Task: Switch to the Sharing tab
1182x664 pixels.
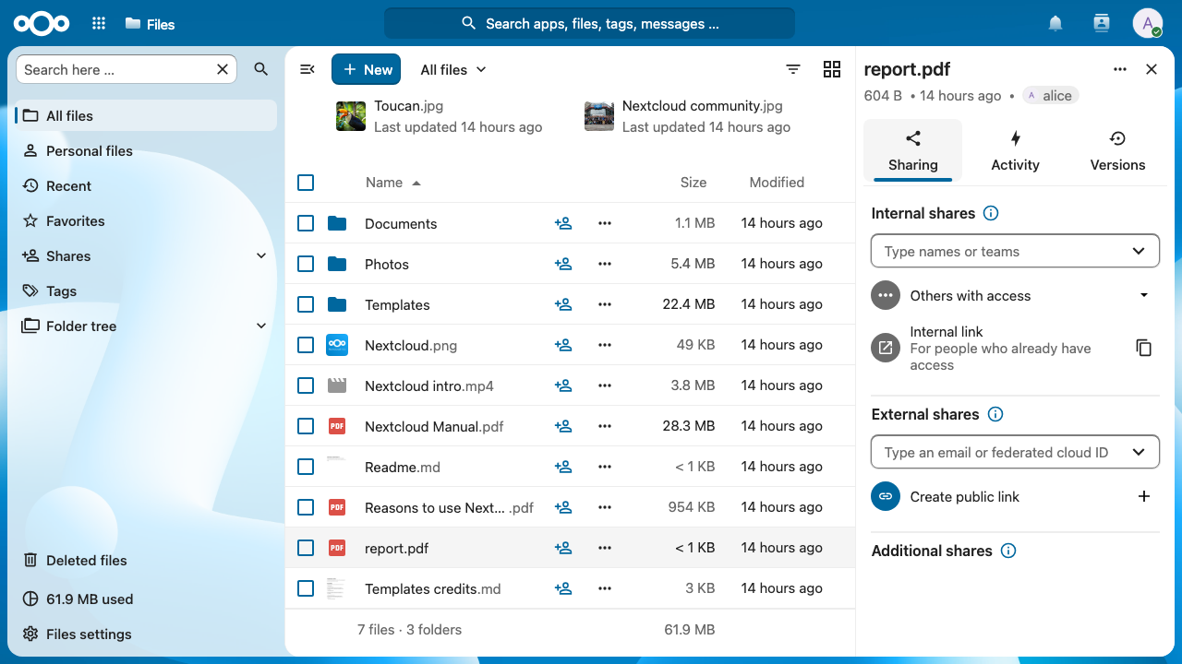Action: coord(912,150)
